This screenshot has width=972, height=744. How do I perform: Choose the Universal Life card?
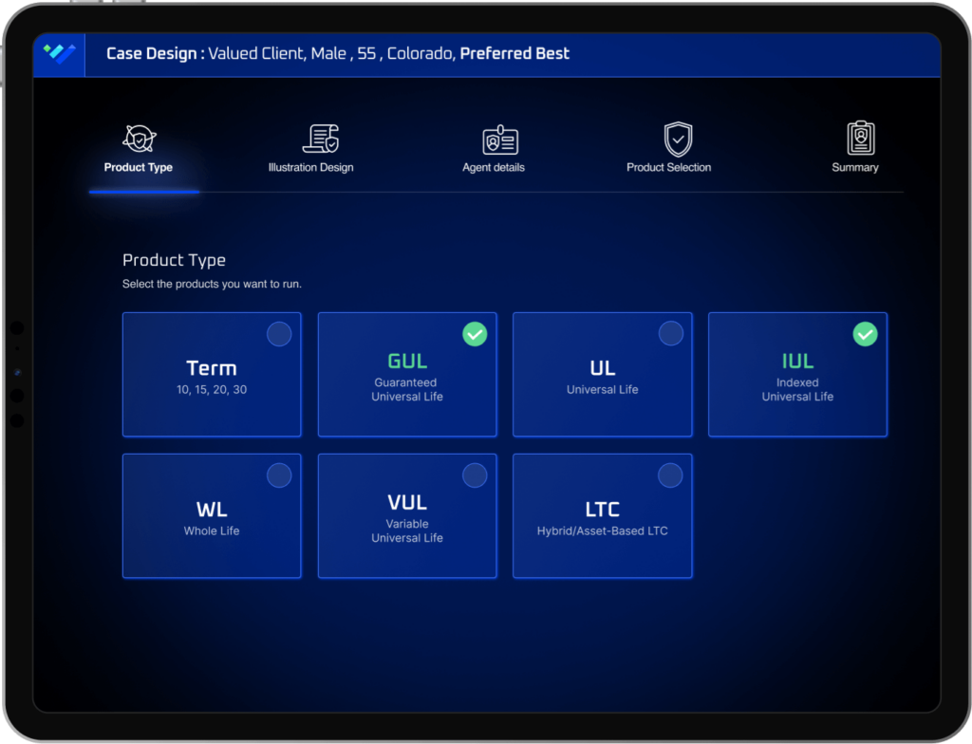[x=603, y=375]
